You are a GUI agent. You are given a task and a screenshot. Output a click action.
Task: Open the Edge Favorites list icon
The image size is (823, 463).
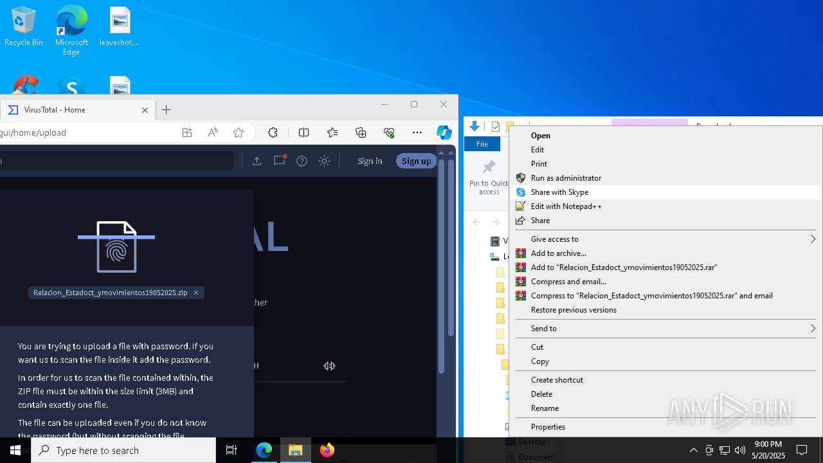click(x=332, y=132)
